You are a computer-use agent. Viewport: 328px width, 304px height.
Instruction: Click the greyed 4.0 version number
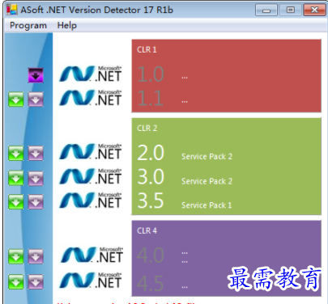pyautogui.click(x=151, y=255)
